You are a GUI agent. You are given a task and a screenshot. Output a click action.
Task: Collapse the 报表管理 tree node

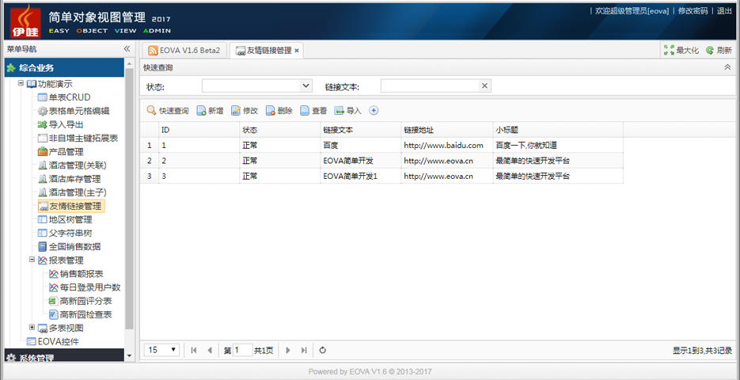point(32,260)
